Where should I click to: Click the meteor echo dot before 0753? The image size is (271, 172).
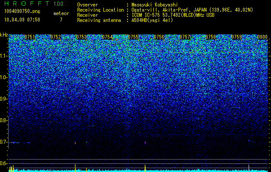point(75,143)
